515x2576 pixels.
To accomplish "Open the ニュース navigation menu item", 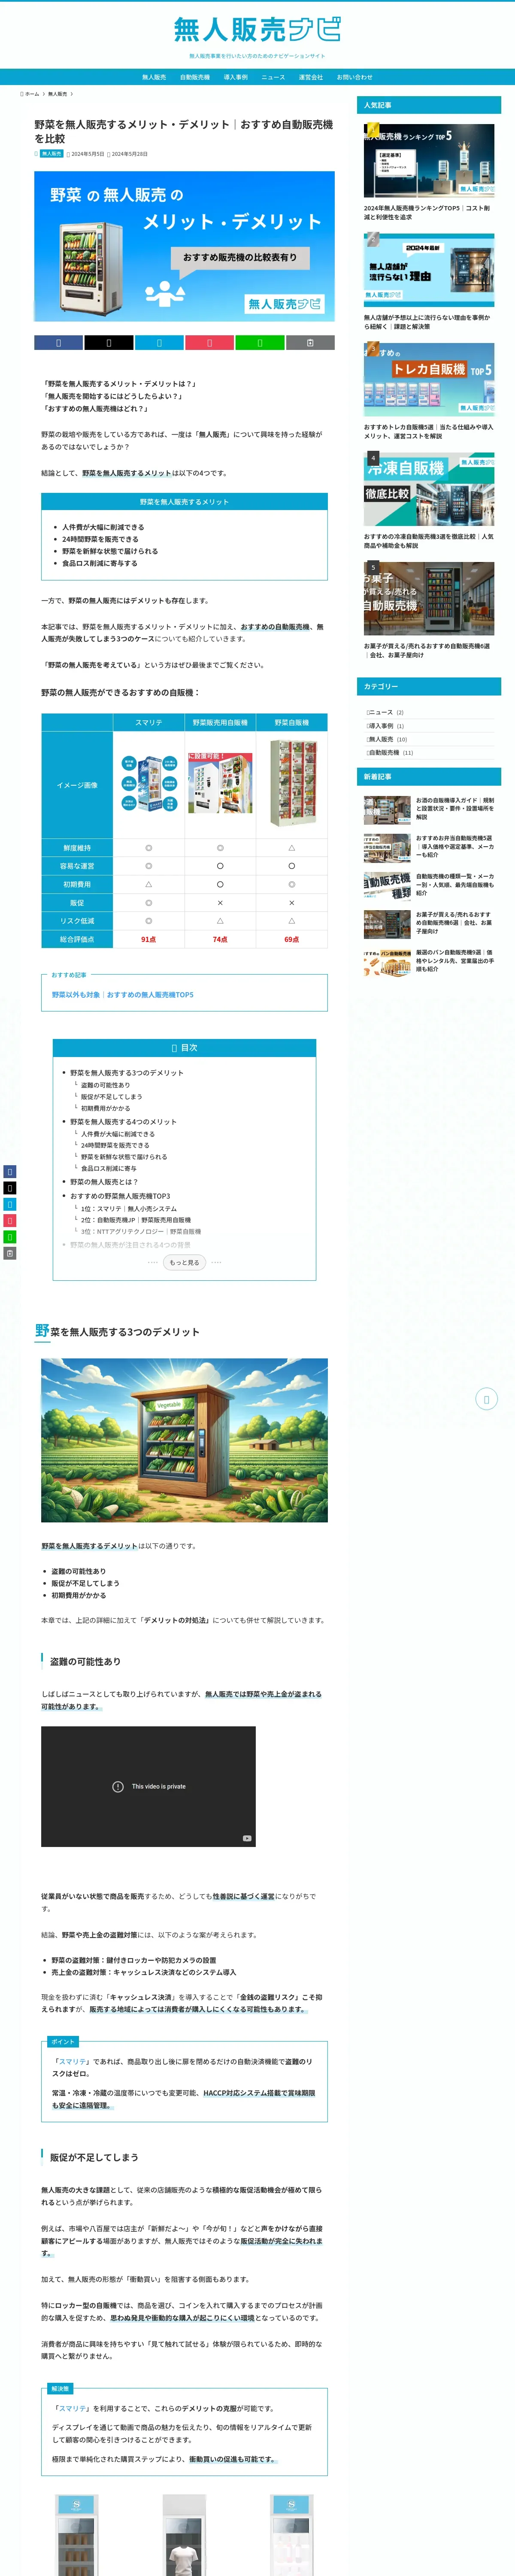I will point(273,77).
